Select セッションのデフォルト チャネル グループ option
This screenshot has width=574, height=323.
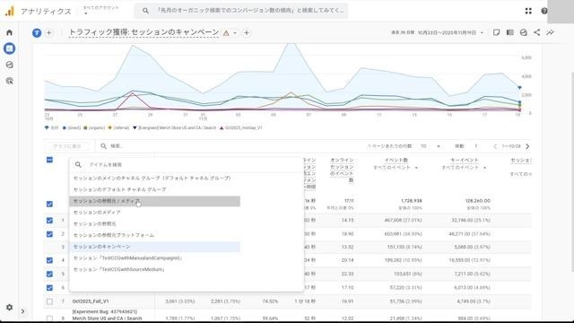[x=155, y=189]
